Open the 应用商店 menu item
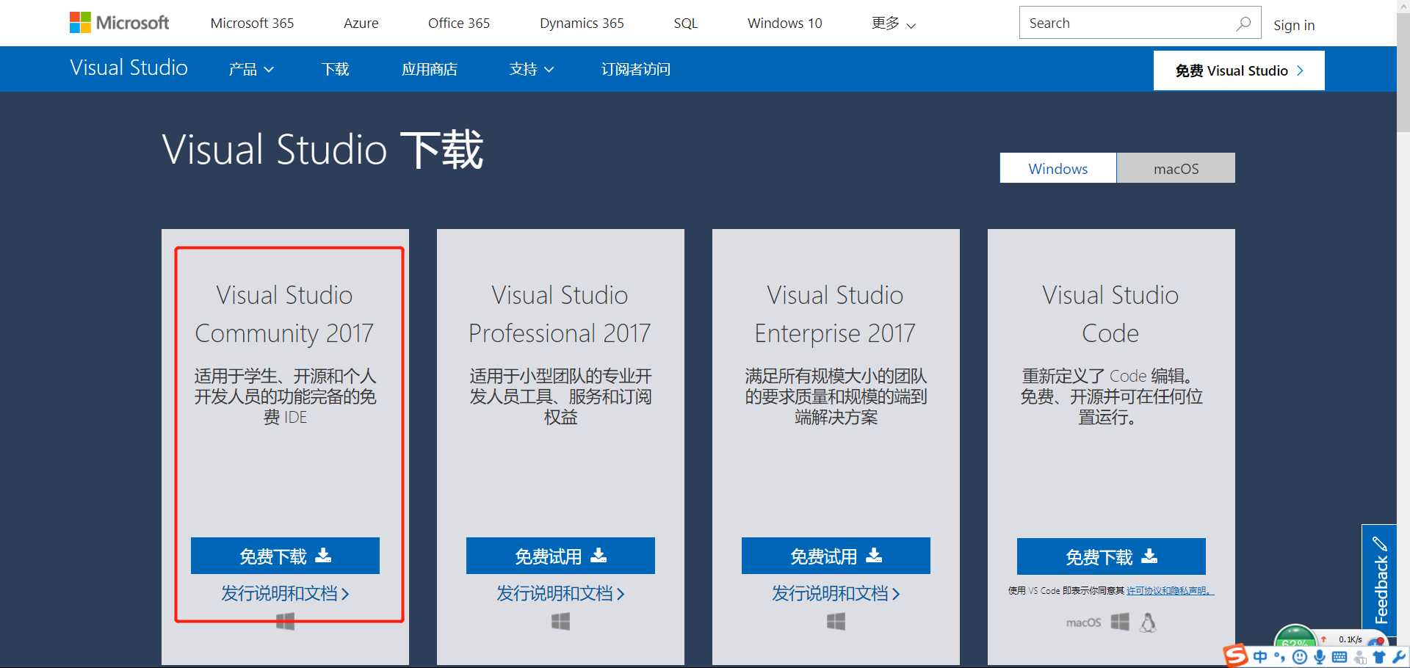 tap(430, 69)
